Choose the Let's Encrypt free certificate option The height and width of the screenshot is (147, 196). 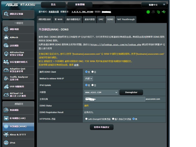pos(86,119)
